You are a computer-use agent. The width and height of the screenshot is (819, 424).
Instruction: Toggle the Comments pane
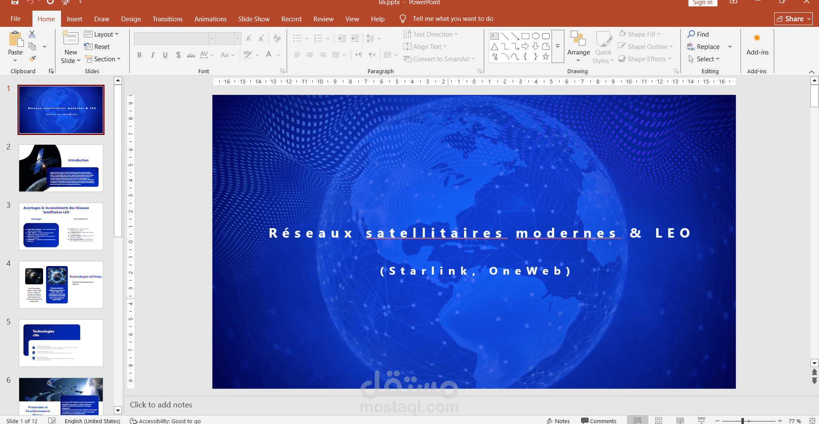pos(598,421)
